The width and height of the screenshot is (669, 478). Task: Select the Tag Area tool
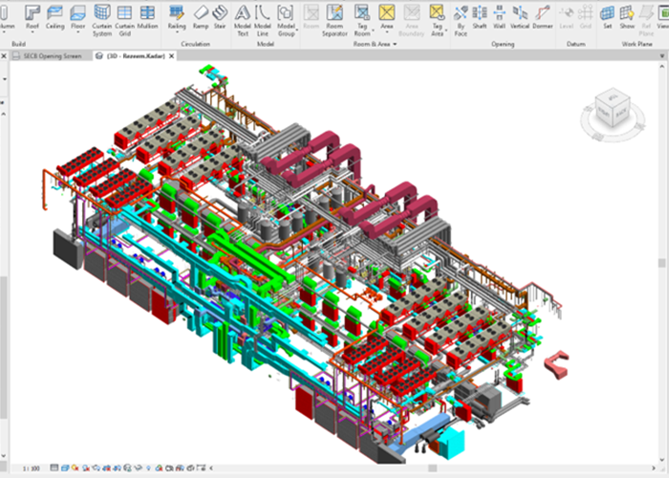pyautogui.click(x=437, y=20)
